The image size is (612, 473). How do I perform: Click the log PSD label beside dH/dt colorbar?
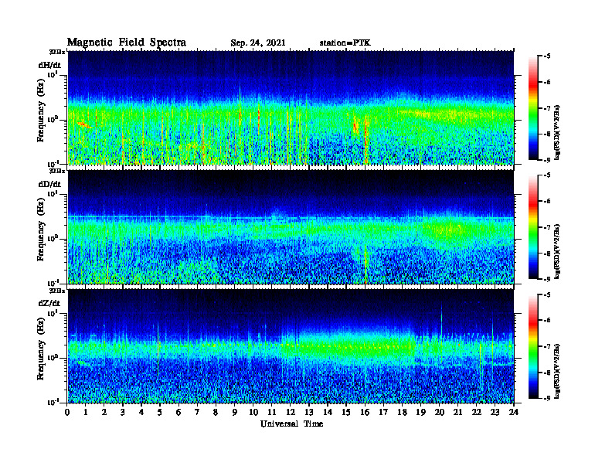(x=558, y=132)
